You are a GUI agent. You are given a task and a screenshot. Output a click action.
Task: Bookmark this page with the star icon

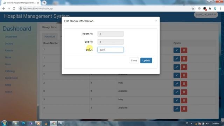pos(193,8)
